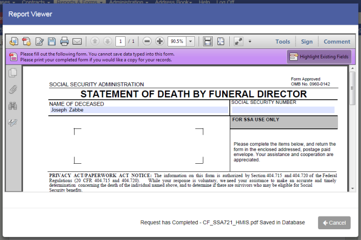Click the Export PDF toolbar icon
Viewport: 361px width, 240px height.
click(x=14, y=41)
